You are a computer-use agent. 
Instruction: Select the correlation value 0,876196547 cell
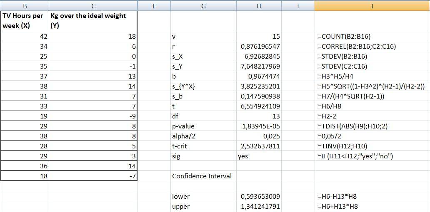(x=259, y=47)
